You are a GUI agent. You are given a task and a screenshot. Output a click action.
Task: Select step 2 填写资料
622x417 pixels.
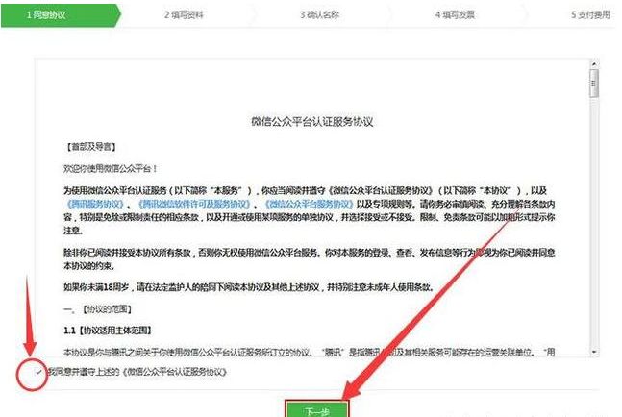tap(184, 15)
